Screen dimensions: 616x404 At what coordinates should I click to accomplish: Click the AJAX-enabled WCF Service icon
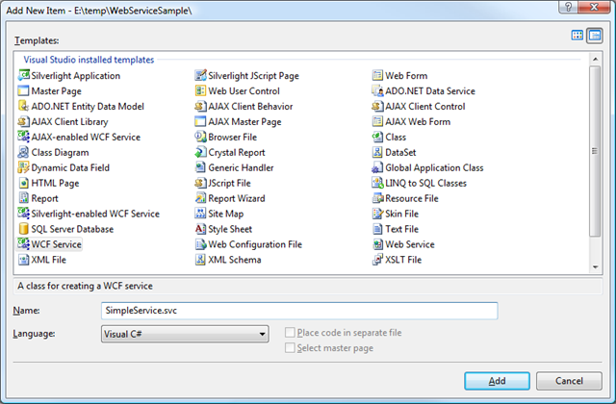click(x=23, y=137)
